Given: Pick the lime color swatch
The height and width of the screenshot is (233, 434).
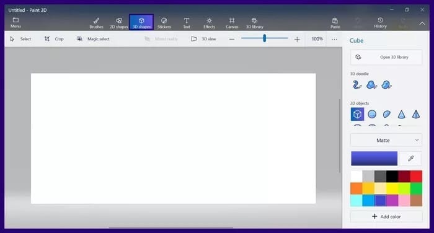Looking at the screenshot, I should [404, 188].
